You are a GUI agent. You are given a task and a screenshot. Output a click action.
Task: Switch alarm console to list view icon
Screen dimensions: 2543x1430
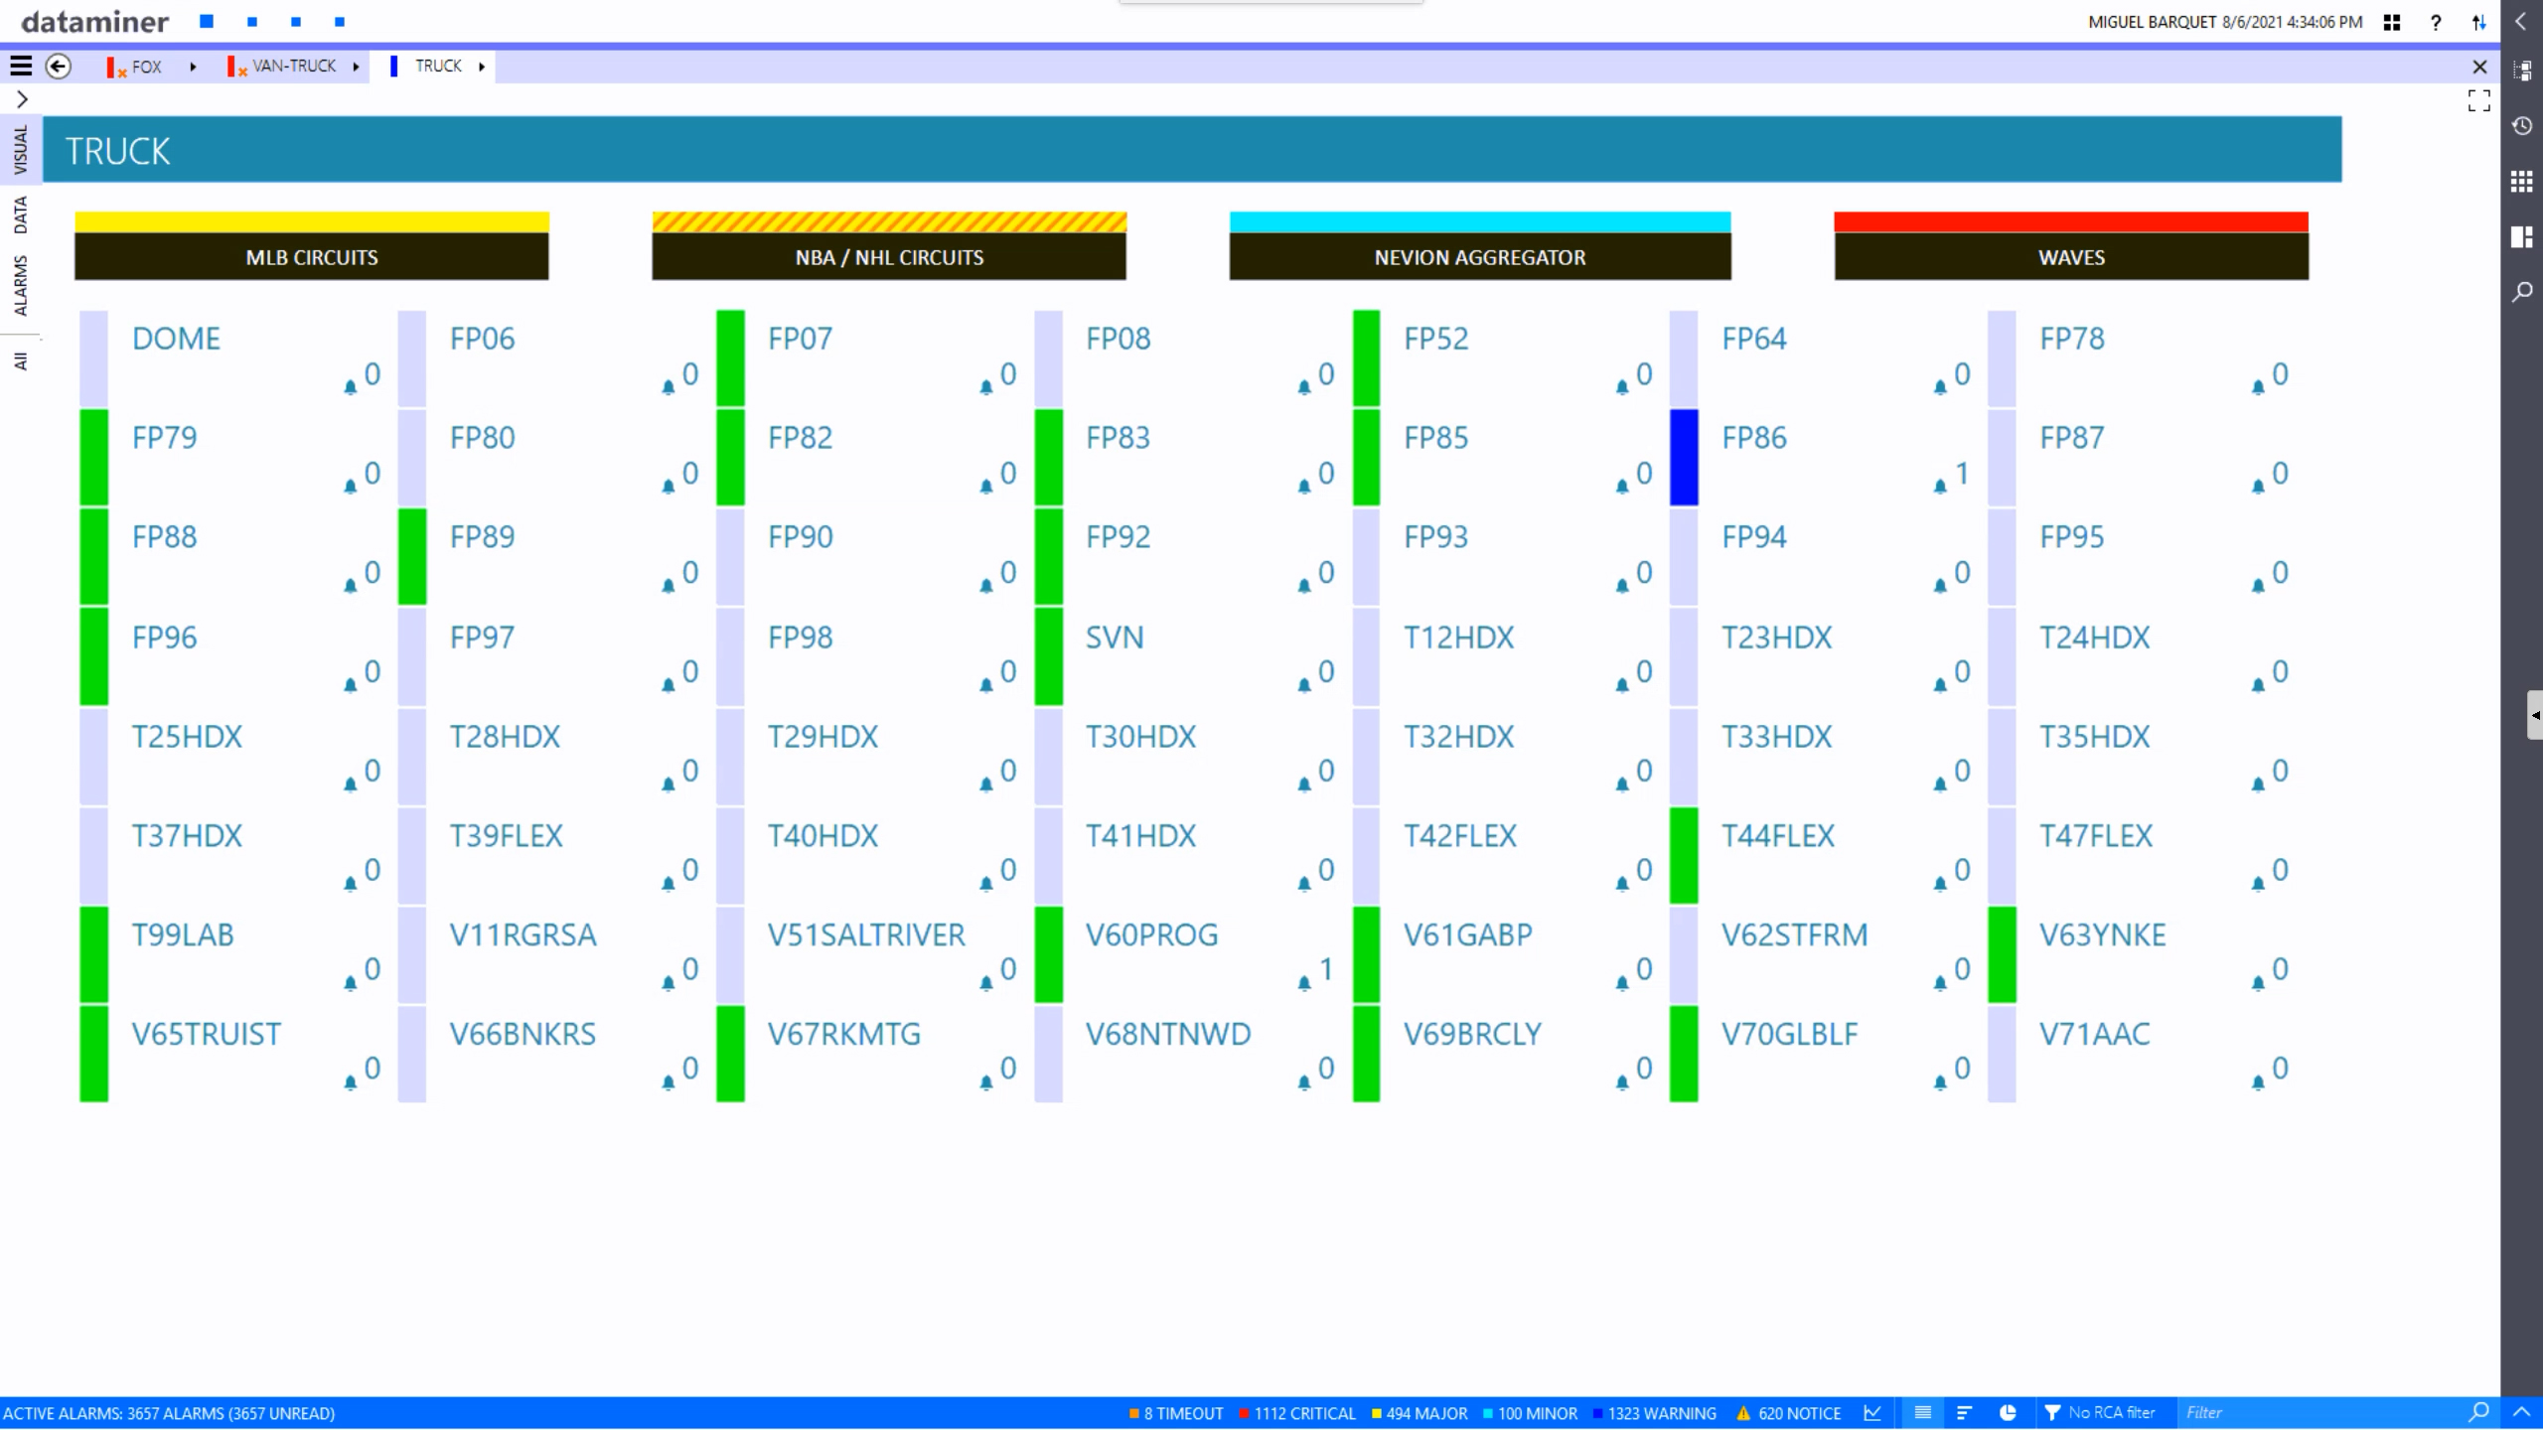pos(1922,1412)
